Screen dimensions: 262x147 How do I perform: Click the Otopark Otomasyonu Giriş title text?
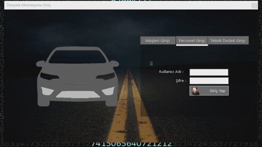[x=28, y=5]
